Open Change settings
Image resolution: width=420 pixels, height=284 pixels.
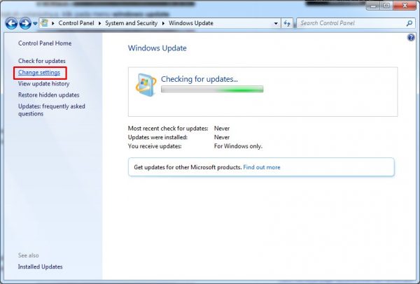(39, 73)
